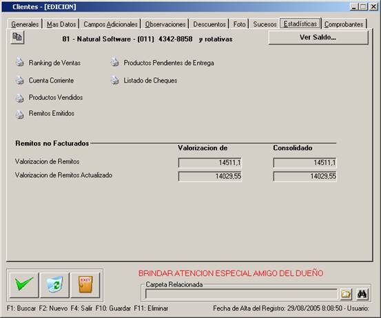Click the Consolidado Actualizado field showing 14029,55
The width and height of the screenshot is (381, 318).
pyautogui.click(x=305, y=176)
